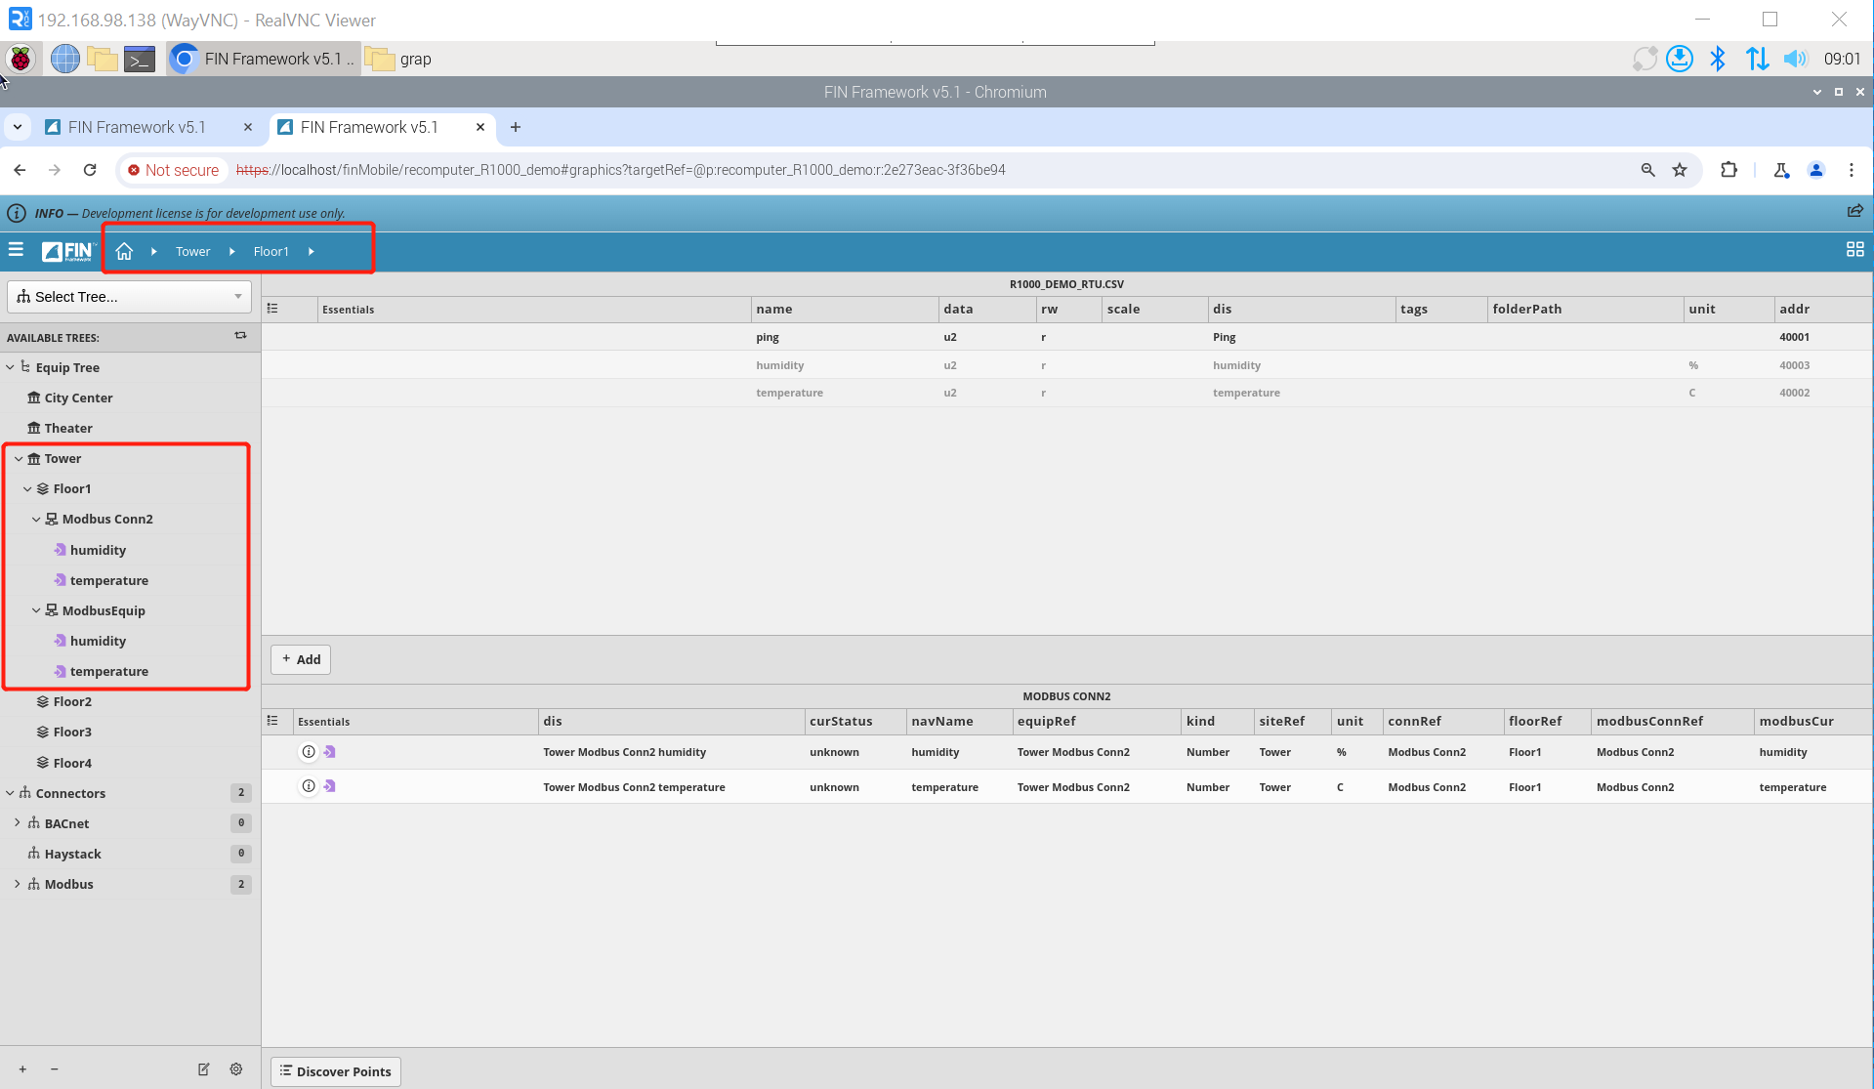The width and height of the screenshot is (1874, 1089).
Task: Expand BACnet connector node
Action: point(18,823)
